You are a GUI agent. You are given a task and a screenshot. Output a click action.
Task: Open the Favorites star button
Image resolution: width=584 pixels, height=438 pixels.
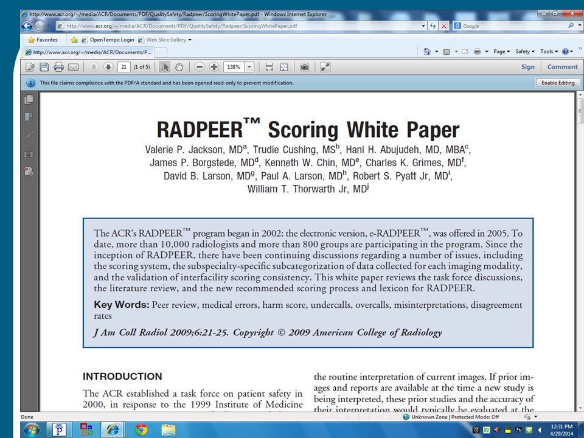pos(43,40)
